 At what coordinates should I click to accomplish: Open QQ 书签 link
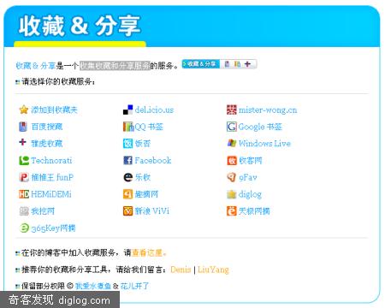(x=149, y=127)
